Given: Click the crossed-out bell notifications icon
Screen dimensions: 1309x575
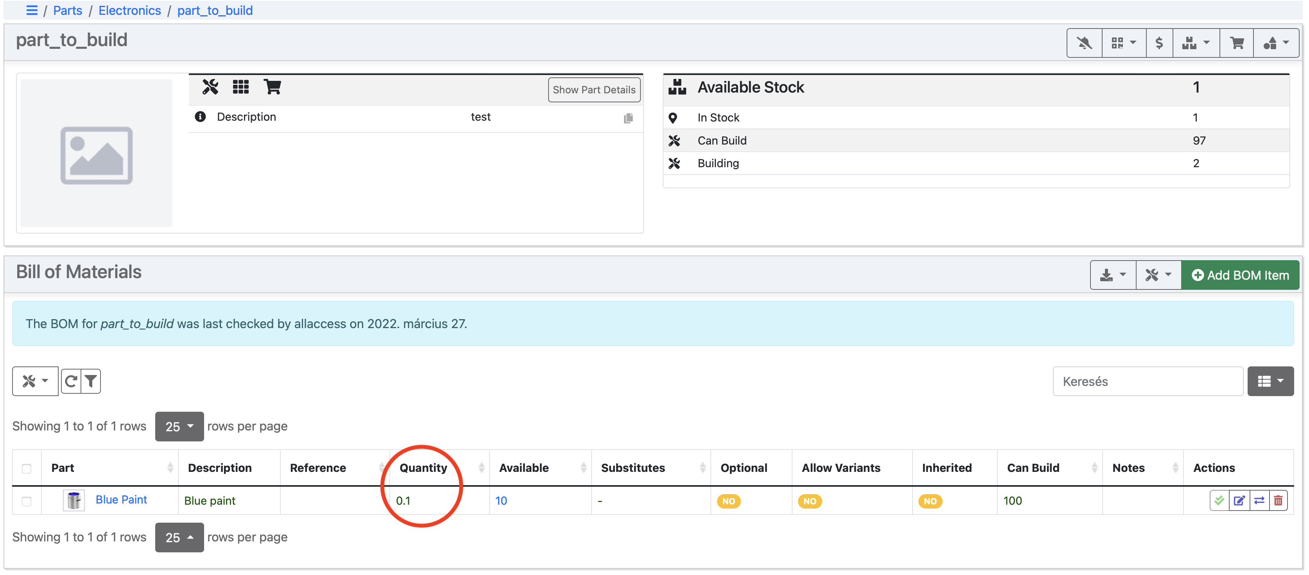Looking at the screenshot, I should tap(1084, 43).
